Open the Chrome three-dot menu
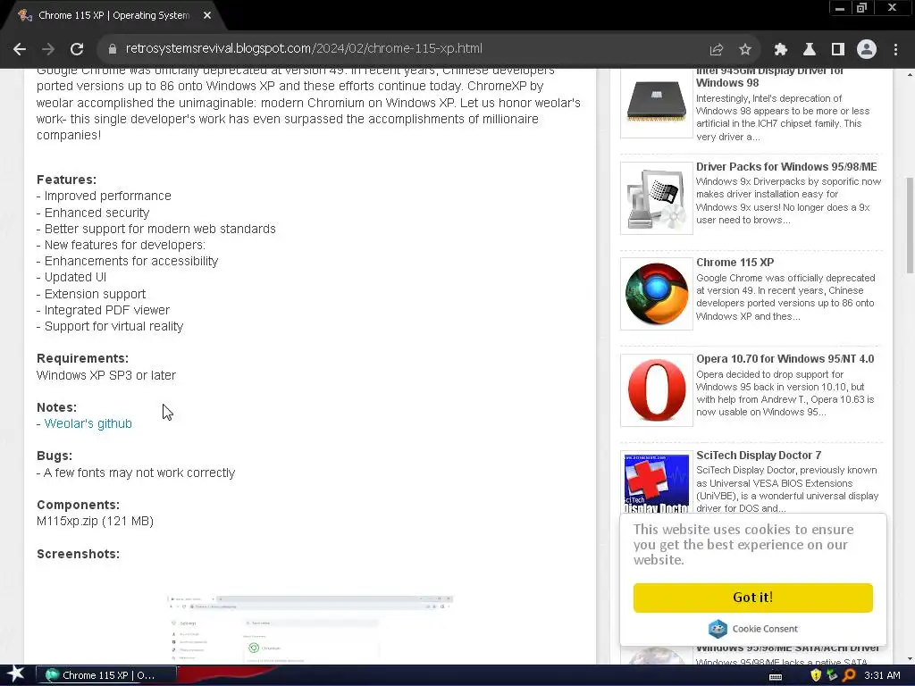 click(x=895, y=49)
